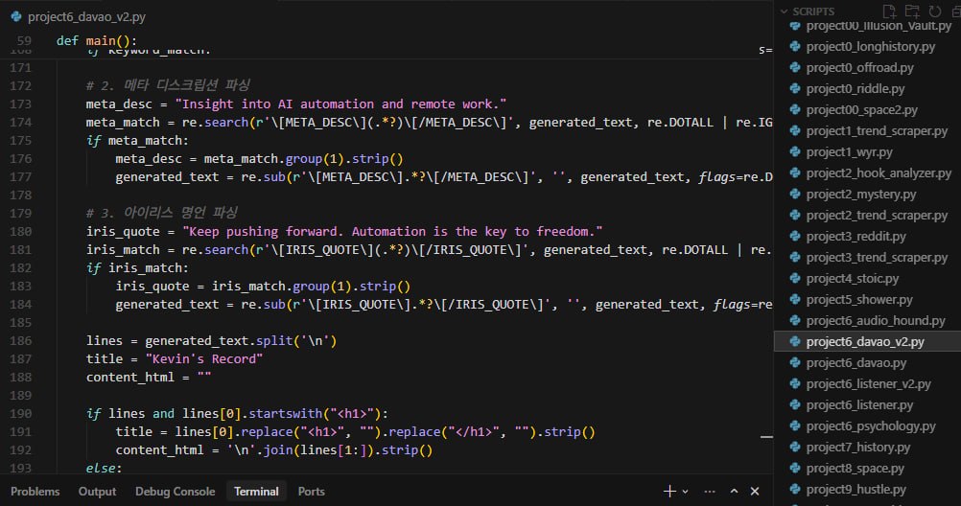
Task: Add a new terminal with the plus icon
Action: tap(669, 492)
